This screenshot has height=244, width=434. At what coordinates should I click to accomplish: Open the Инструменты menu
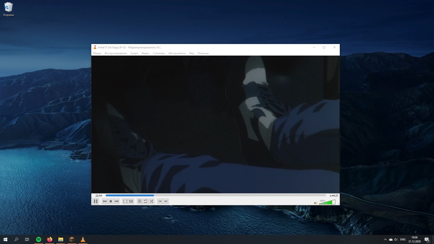pos(177,53)
